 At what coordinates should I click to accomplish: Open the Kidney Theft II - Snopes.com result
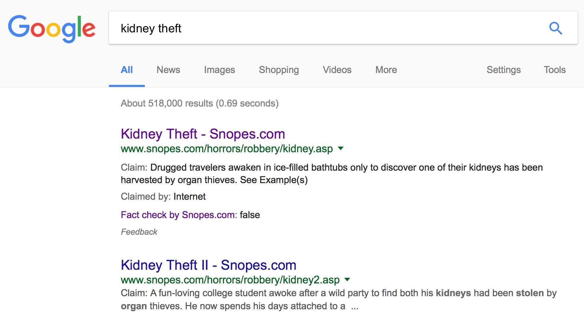(208, 265)
